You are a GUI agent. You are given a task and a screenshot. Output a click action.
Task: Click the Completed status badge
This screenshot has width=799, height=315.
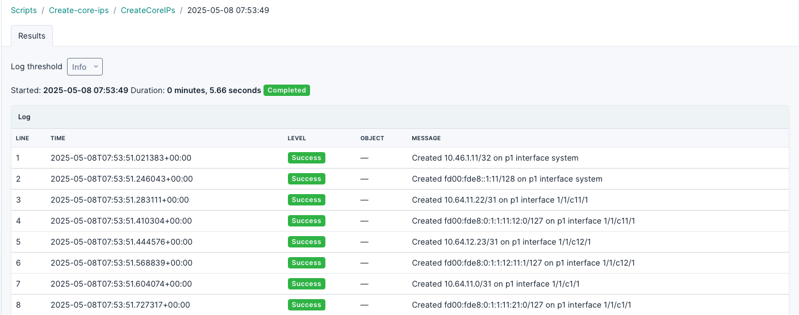(287, 90)
